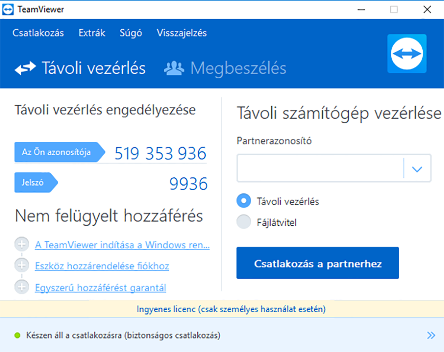
Task: Expand the panel with the double-chevron arrow
Action: click(x=431, y=335)
